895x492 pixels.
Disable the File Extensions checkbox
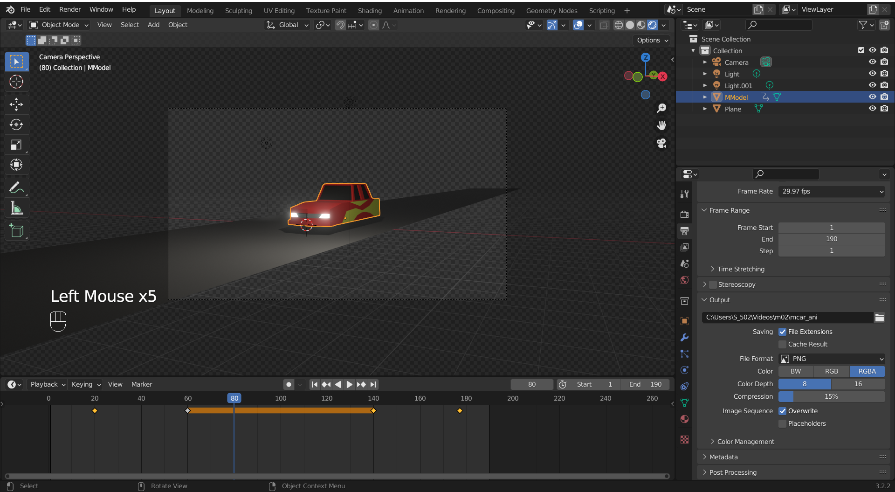coord(783,332)
